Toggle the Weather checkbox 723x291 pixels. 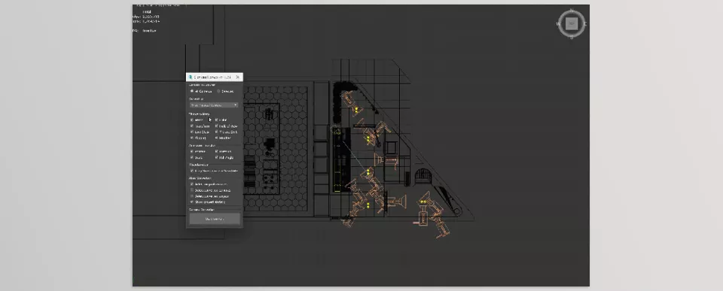(217, 138)
